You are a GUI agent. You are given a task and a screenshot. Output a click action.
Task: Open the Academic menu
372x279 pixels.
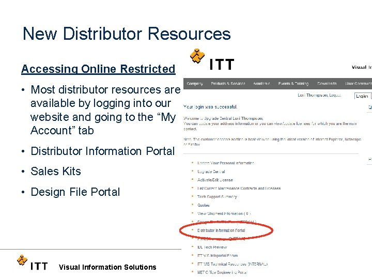coord(261,84)
